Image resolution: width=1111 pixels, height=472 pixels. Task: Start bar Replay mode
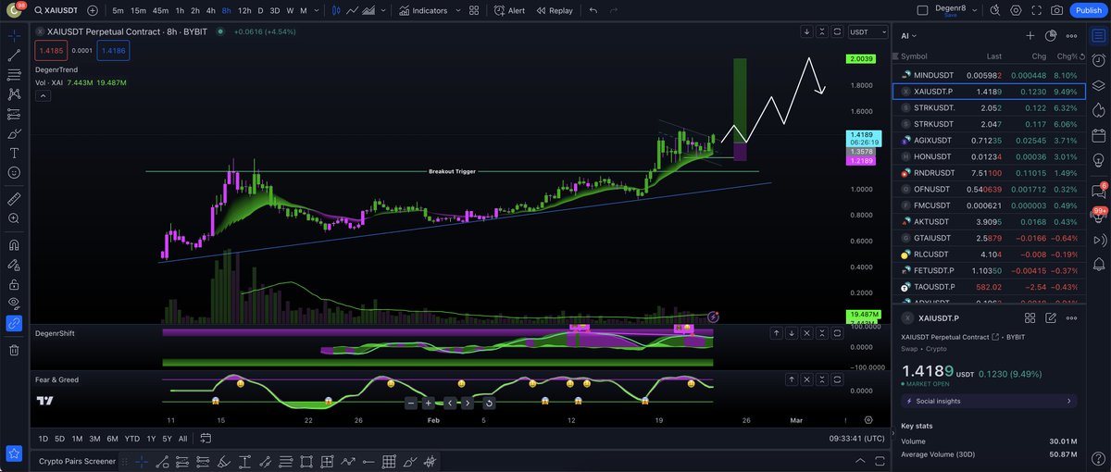click(x=554, y=10)
